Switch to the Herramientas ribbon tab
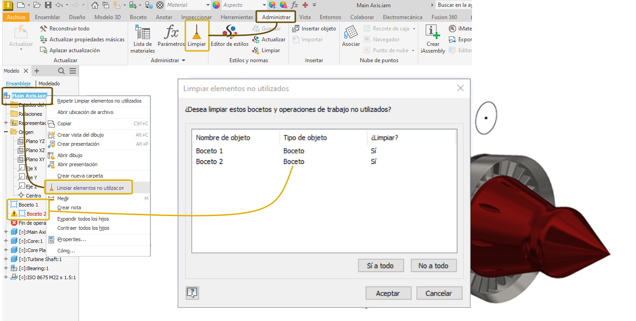 click(237, 17)
